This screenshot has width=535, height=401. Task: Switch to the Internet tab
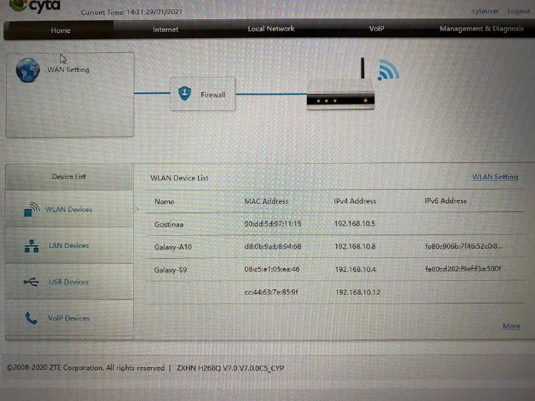pos(166,29)
